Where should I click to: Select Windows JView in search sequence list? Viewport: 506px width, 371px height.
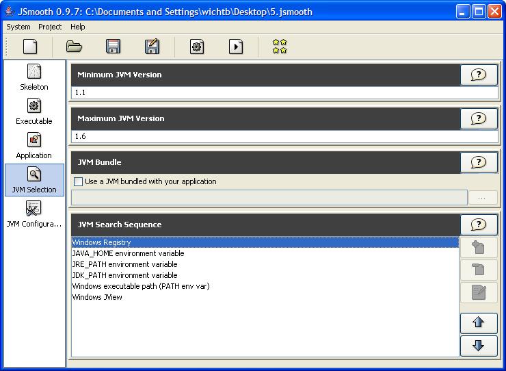click(97, 297)
